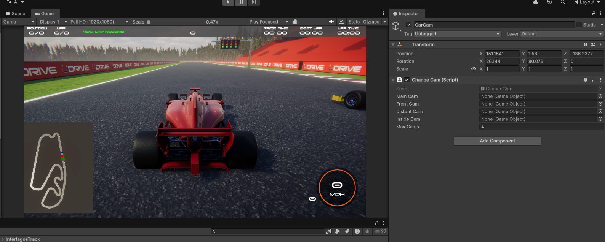
Task: Open search in a new window icon
Action: point(328,231)
